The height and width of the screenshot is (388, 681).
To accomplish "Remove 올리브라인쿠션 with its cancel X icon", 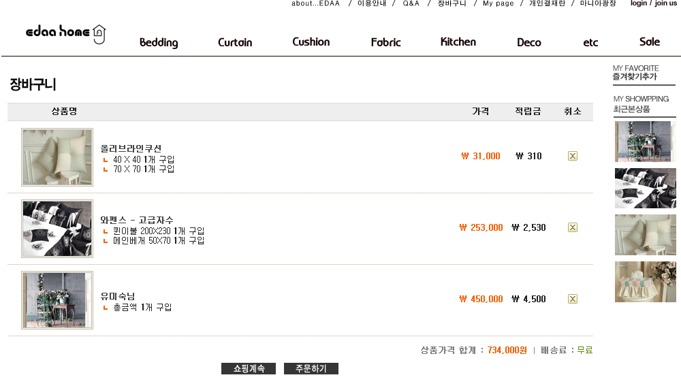I will (573, 156).
